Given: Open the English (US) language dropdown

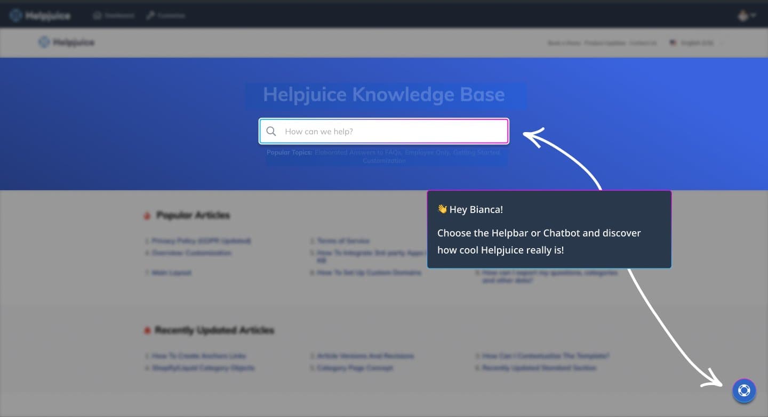Looking at the screenshot, I should click(697, 43).
